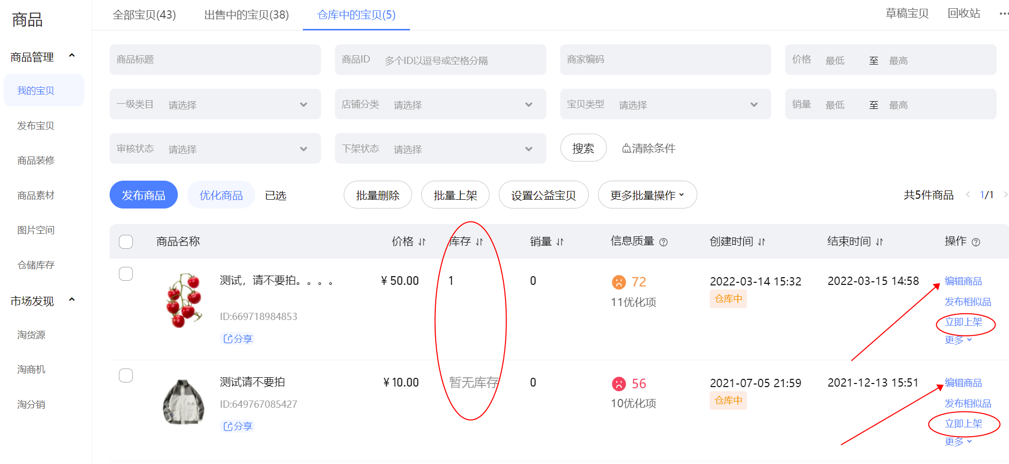Click the top-right three-dots more icon
This screenshot has width=1009, height=464.
tap(1004, 14)
